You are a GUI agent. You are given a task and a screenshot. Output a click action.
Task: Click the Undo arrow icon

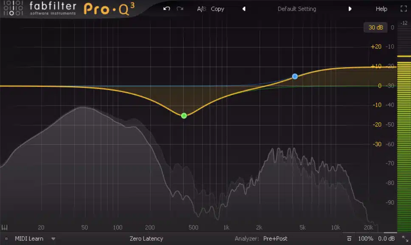(x=166, y=8)
